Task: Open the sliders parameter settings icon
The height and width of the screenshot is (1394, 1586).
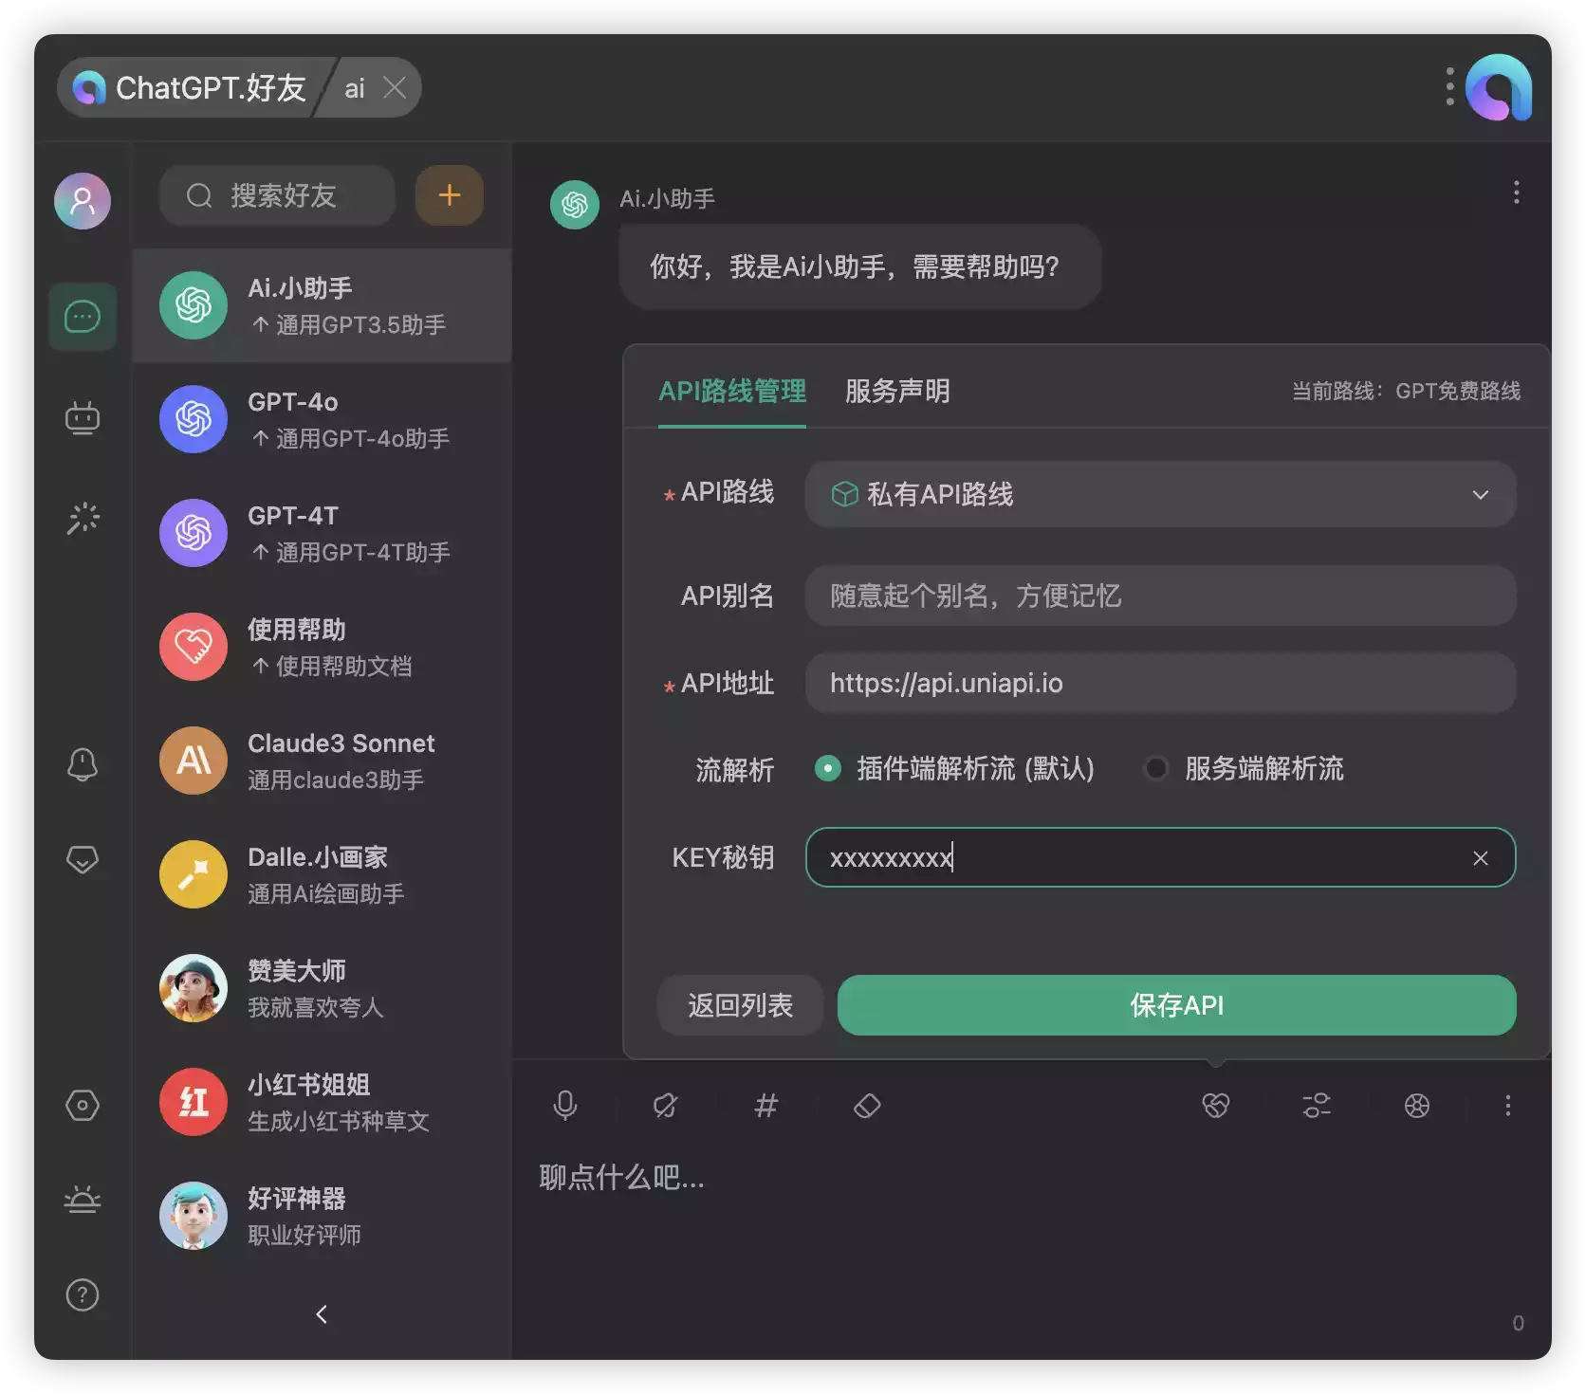Action: pos(1317,1106)
